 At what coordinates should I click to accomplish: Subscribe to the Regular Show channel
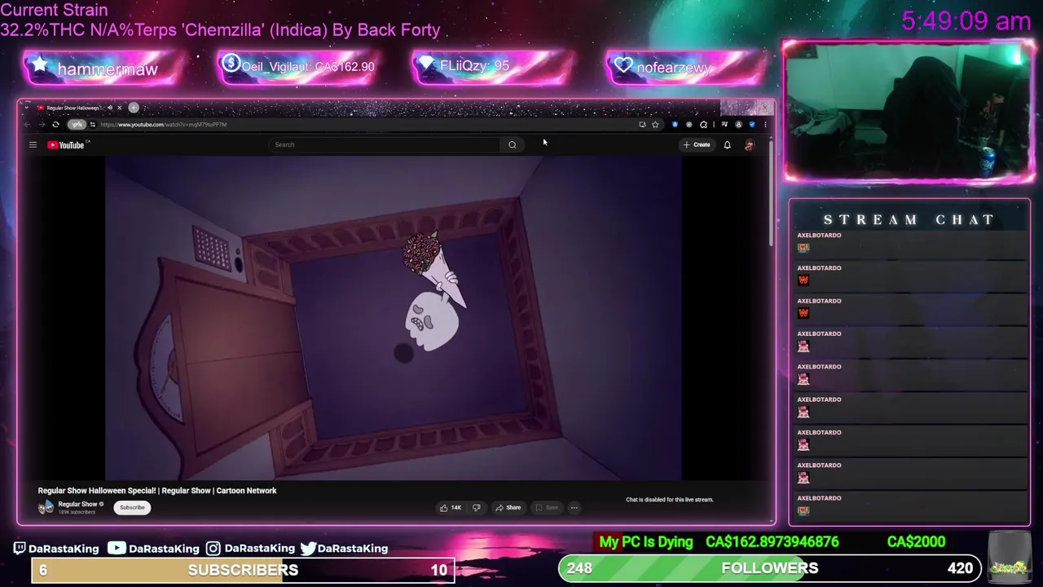point(132,508)
